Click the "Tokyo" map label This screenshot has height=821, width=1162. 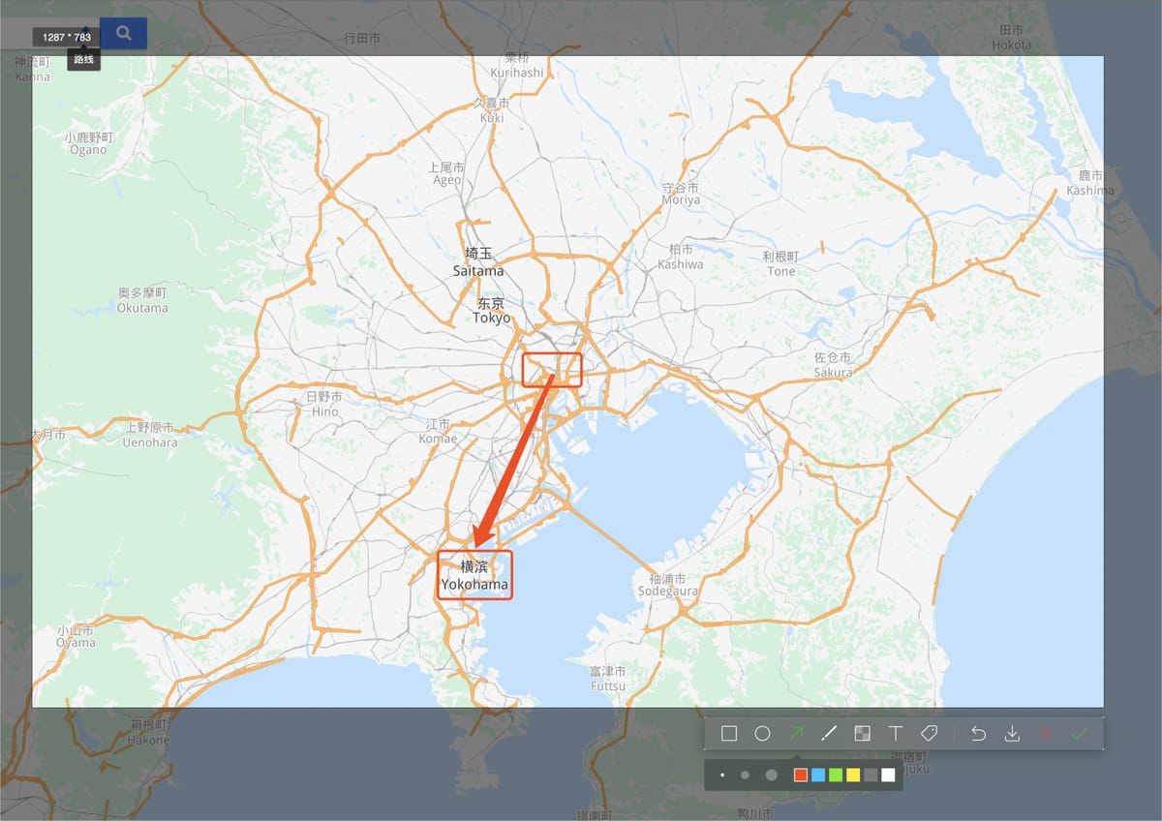tap(492, 318)
